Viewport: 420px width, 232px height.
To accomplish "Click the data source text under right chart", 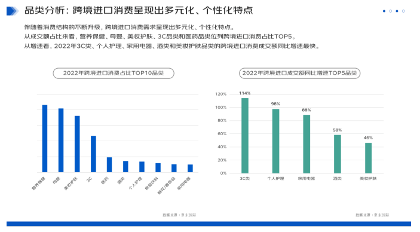I will tap(372, 215).
